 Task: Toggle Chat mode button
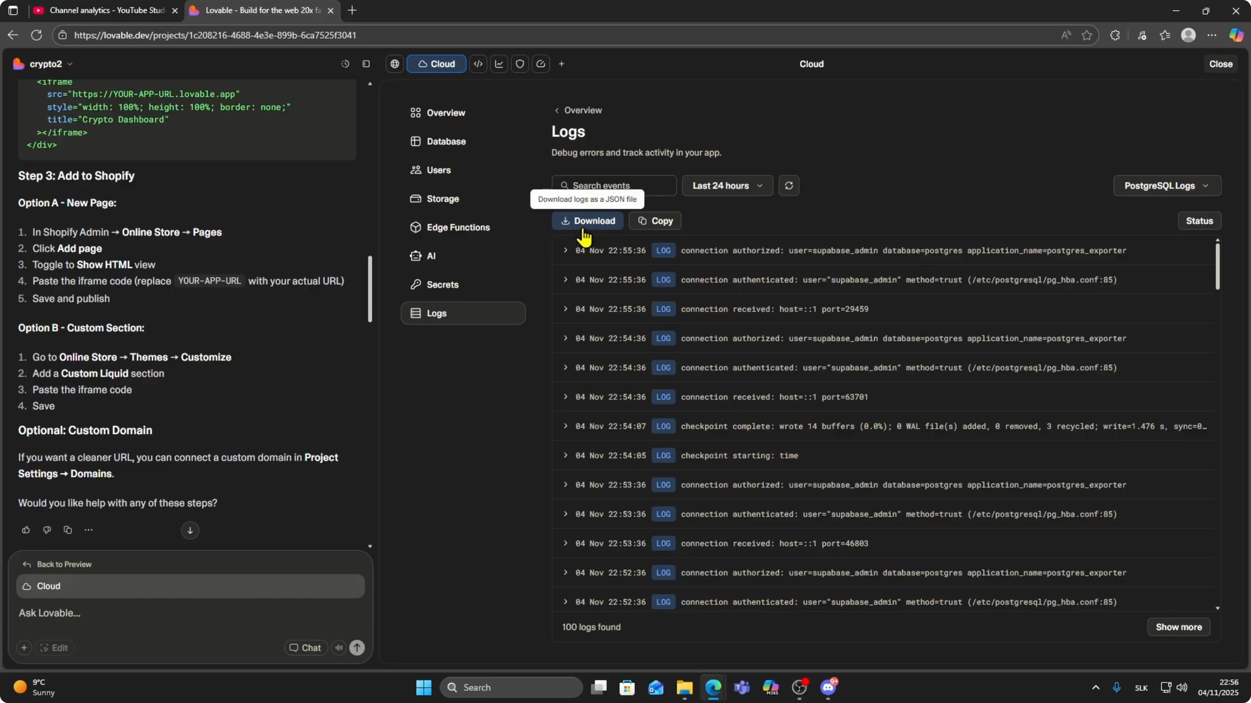[x=306, y=648]
